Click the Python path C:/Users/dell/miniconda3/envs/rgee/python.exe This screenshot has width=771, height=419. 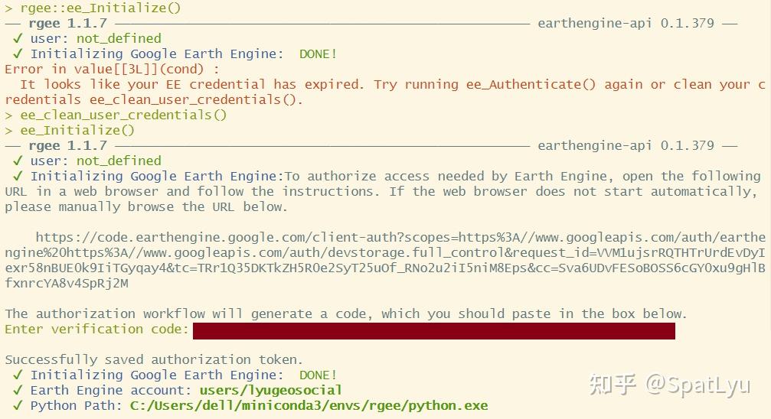point(309,405)
